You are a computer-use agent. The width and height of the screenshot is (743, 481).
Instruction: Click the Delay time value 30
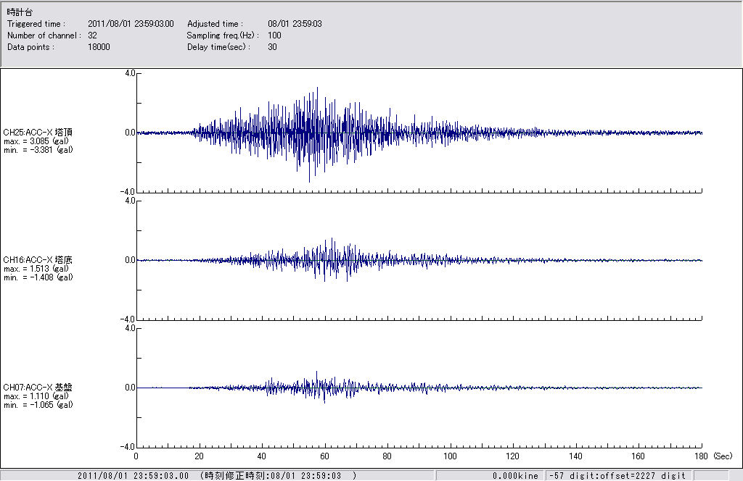click(272, 47)
